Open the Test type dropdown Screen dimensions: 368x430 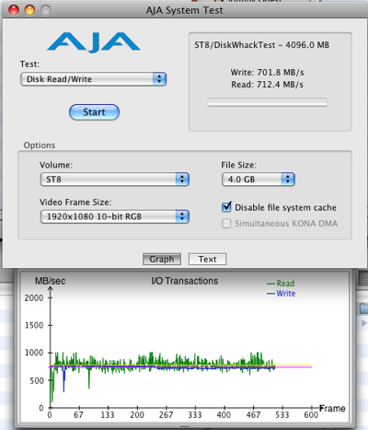click(x=93, y=79)
